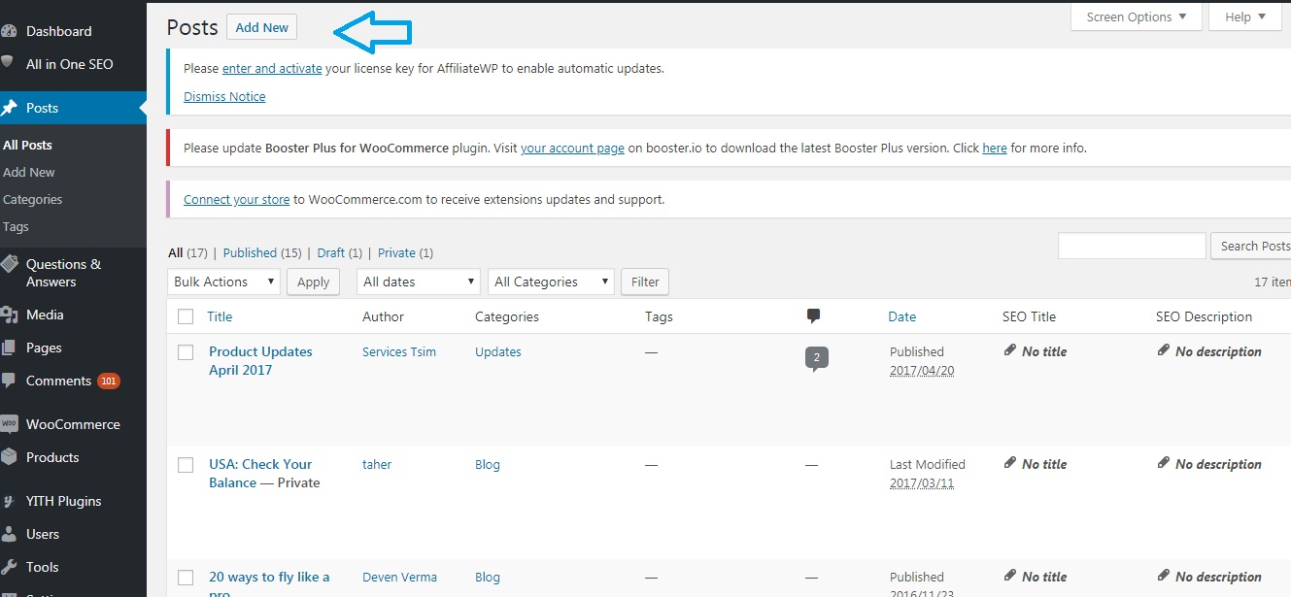Click the Search Posts button
This screenshot has height=597, width=1291.
pos(1253,246)
